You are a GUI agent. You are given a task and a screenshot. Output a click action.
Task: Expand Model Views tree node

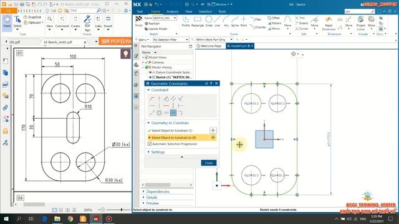coord(143,57)
